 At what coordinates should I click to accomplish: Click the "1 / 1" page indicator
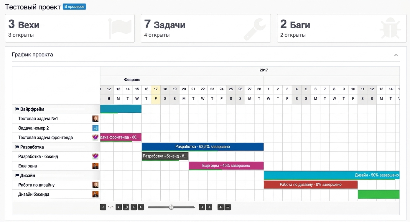[x=111, y=207]
